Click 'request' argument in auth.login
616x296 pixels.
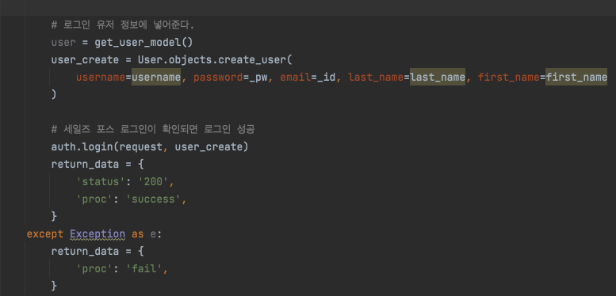[x=140, y=146]
